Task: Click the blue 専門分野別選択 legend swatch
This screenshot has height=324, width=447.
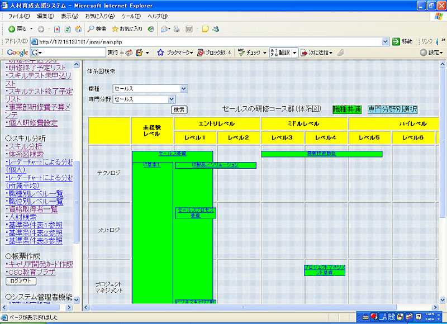Action: (393, 109)
